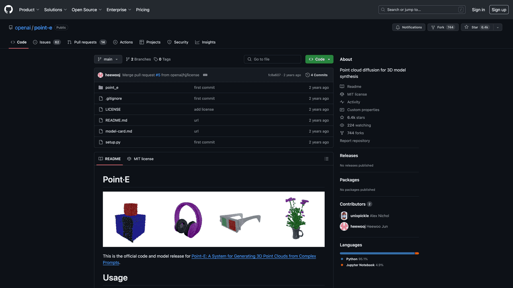
Task: Open the green Code dropdown button
Action: (x=319, y=59)
